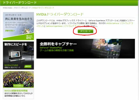Click 2021年4月12-16日 date text
Viewport: 139px width, 100px height.
13,15
